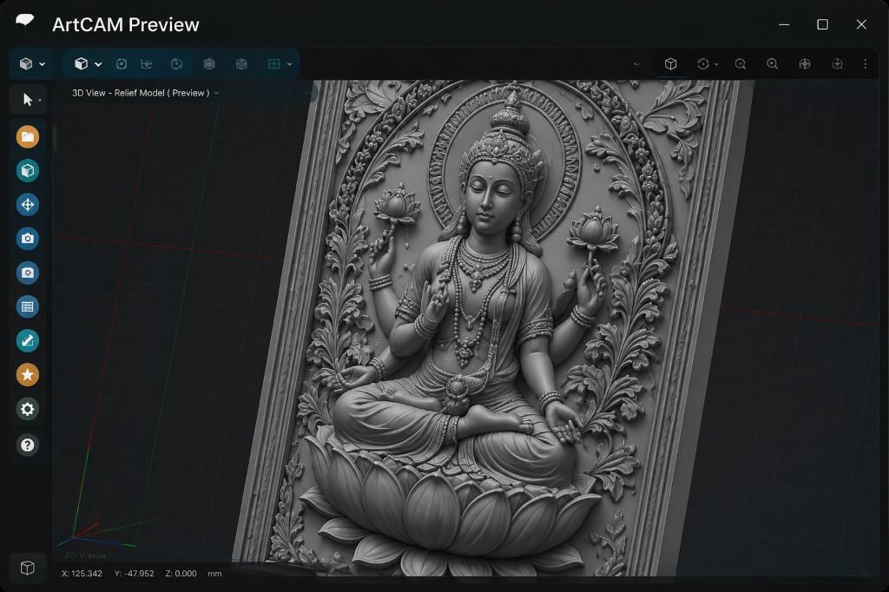Screen dimensions: 889x592
Task: Select the blue four-arrow move icon
Action: pos(27,205)
